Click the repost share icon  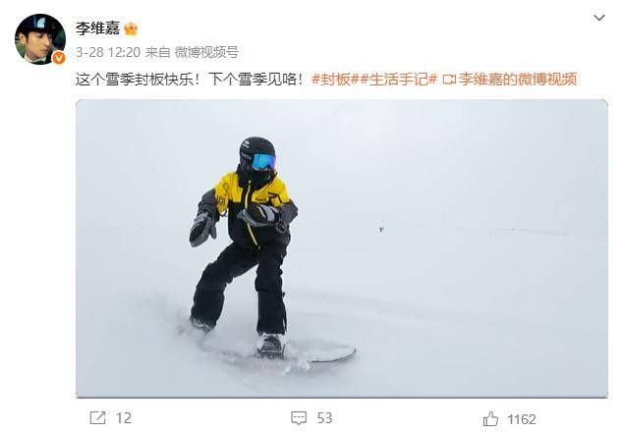pyautogui.click(x=97, y=417)
